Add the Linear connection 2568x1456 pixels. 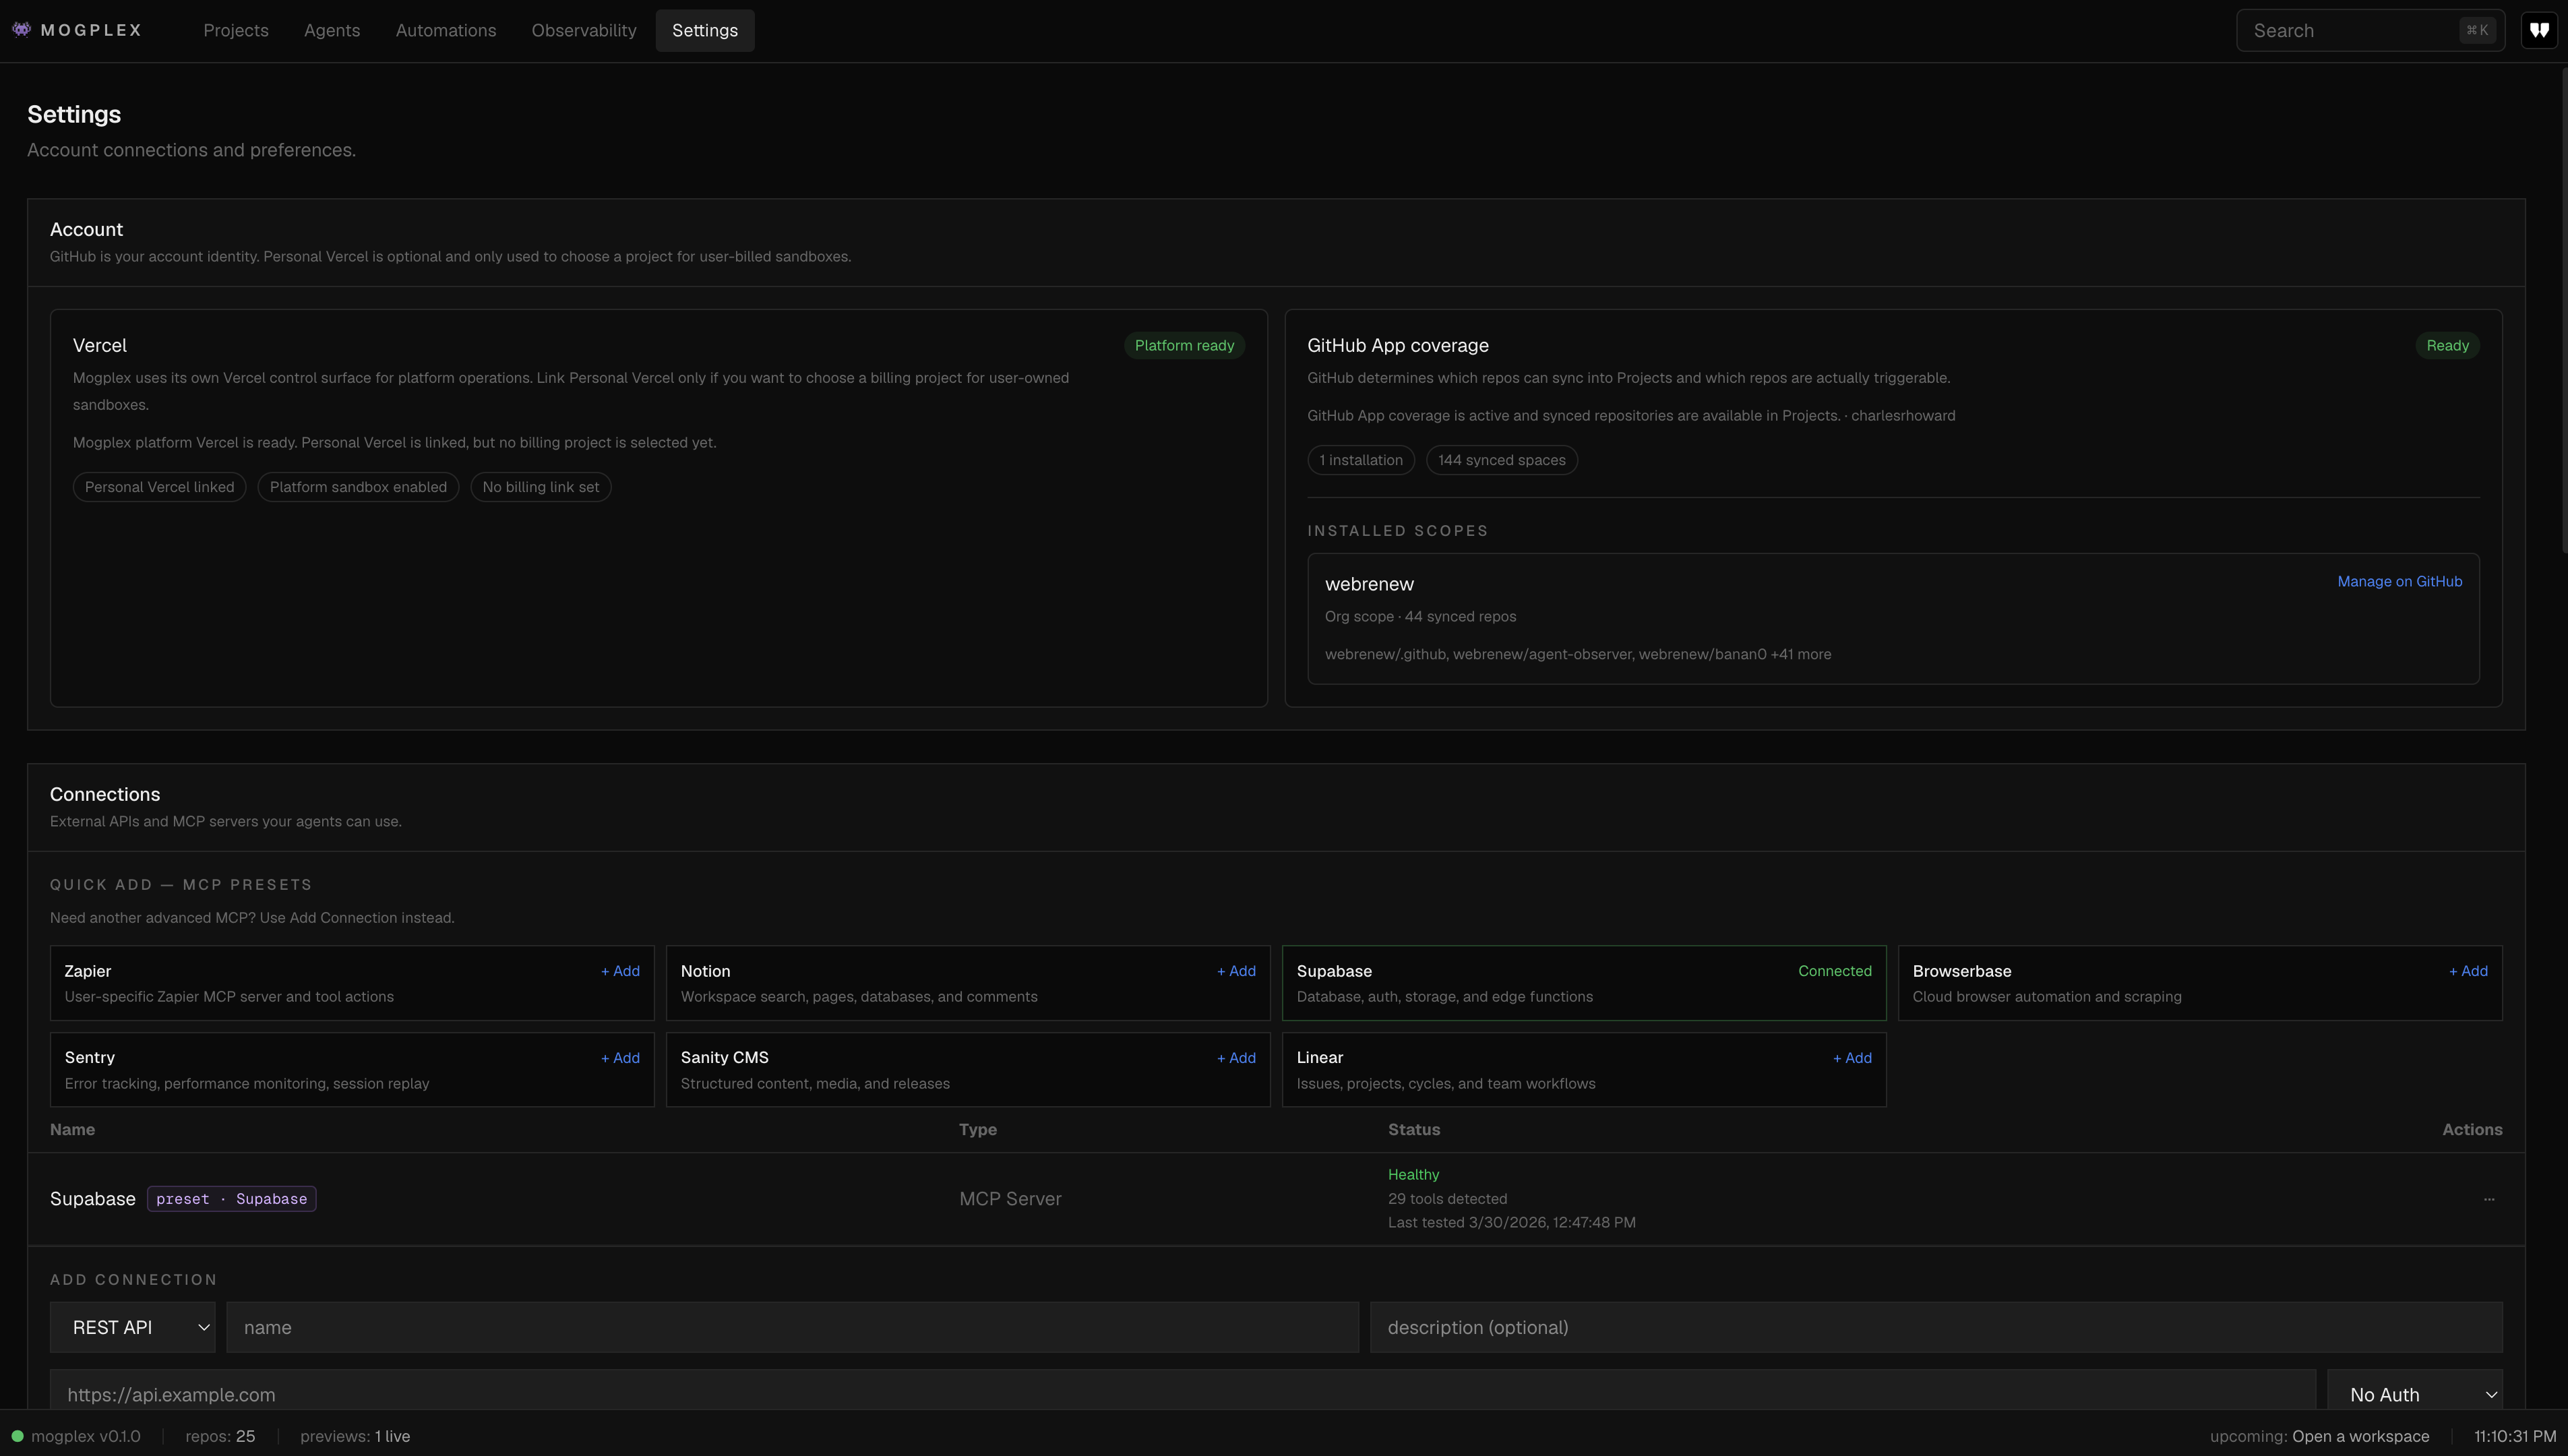pos(1852,1057)
